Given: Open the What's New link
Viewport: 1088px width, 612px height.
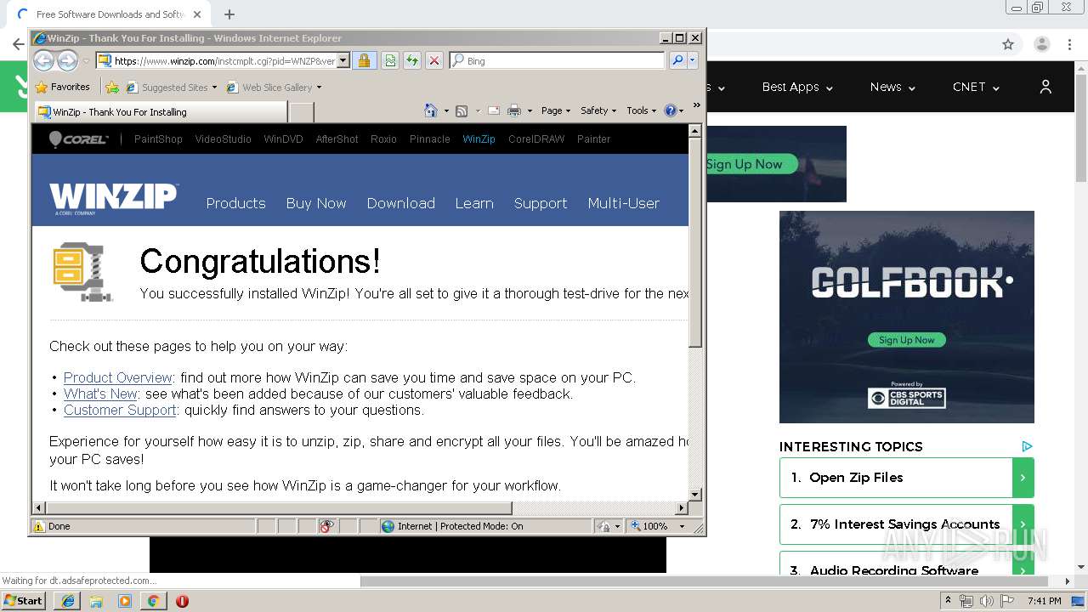Looking at the screenshot, I should click(100, 394).
